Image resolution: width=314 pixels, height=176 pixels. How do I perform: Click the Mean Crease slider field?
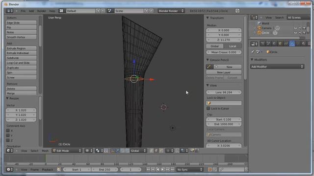224,52
